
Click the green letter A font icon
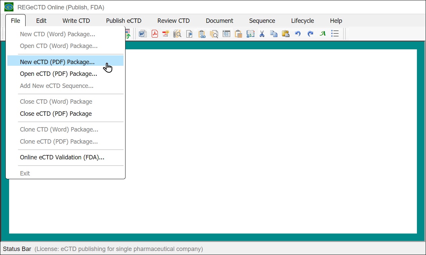coord(323,34)
